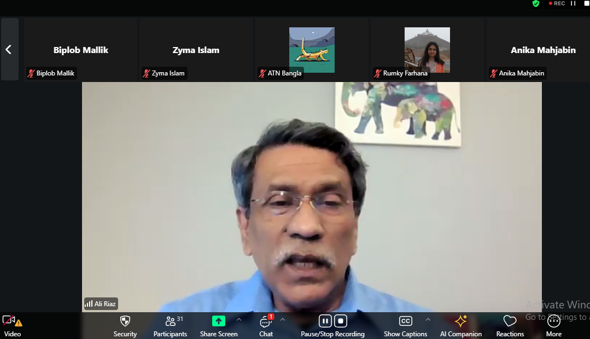Screen dimensions: 590x339
Task: Open the Reactions heart menu
Action: pyautogui.click(x=510, y=326)
